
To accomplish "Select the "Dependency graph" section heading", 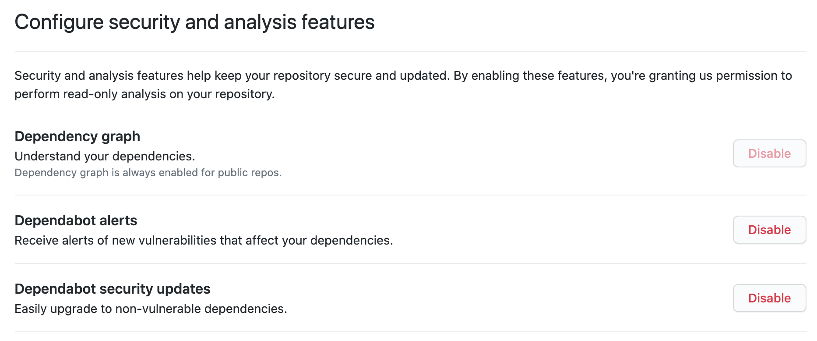I will [77, 136].
